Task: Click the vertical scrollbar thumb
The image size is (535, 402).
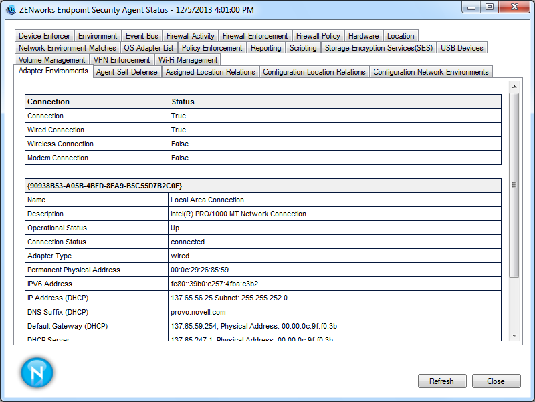Action: (514, 185)
